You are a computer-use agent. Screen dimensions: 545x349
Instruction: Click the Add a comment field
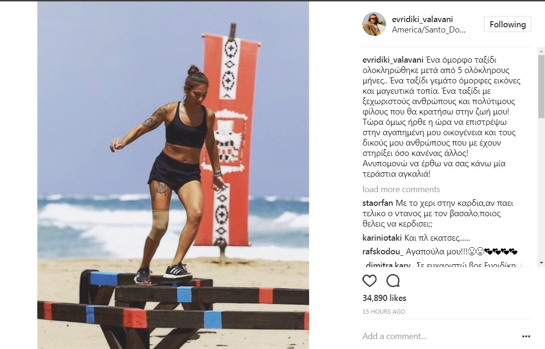tap(440, 336)
